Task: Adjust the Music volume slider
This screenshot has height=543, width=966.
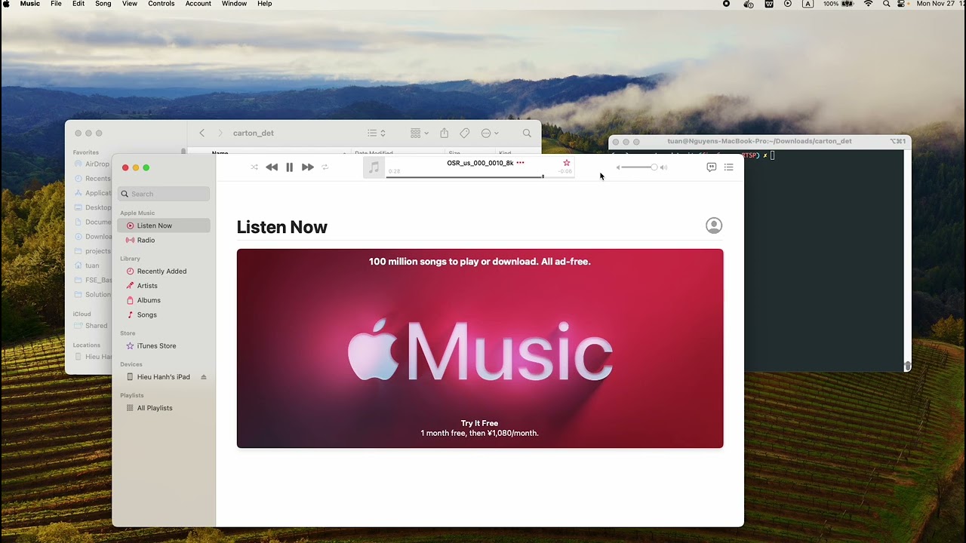Action: (x=640, y=167)
